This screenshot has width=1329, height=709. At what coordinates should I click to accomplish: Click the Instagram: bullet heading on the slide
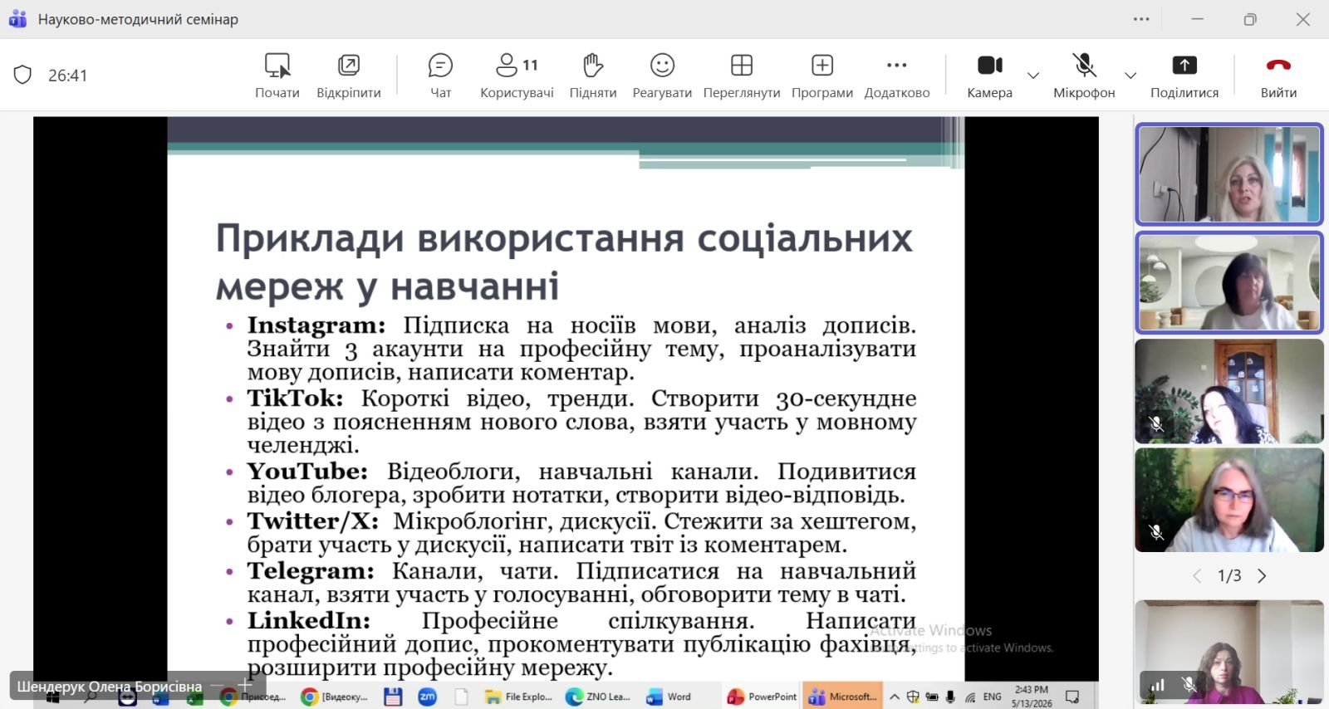(316, 325)
